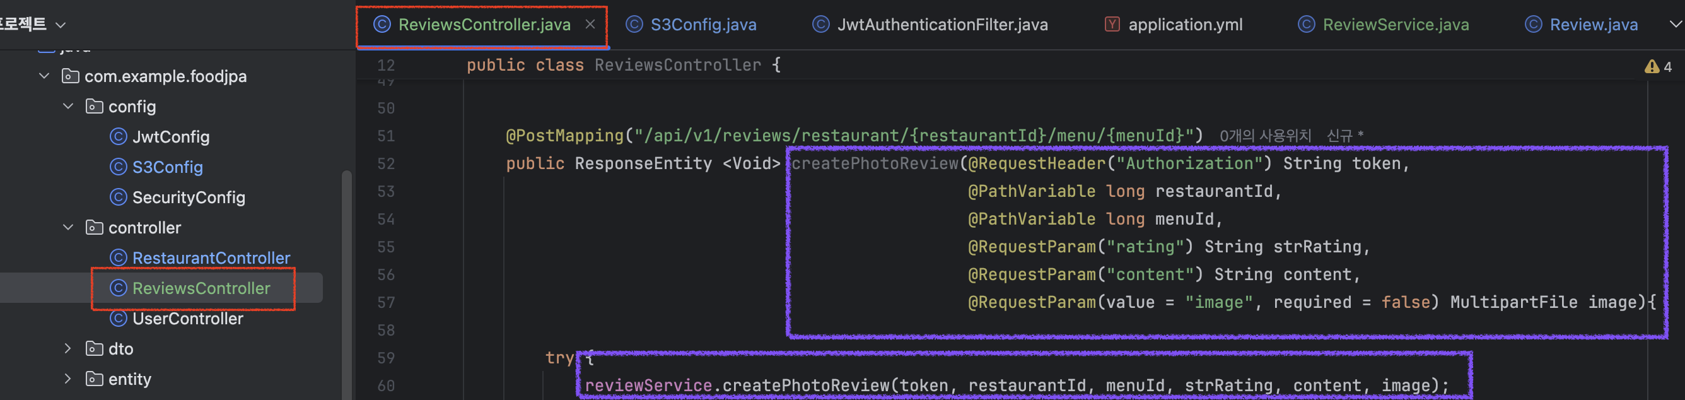Click the controller folder icon

(94, 227)
